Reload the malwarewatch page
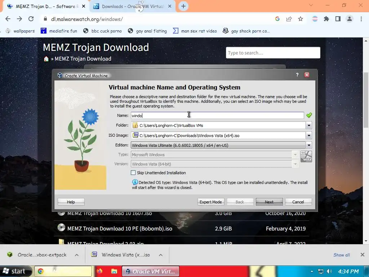This screenshot has height=277, width=369. [31, 19]
